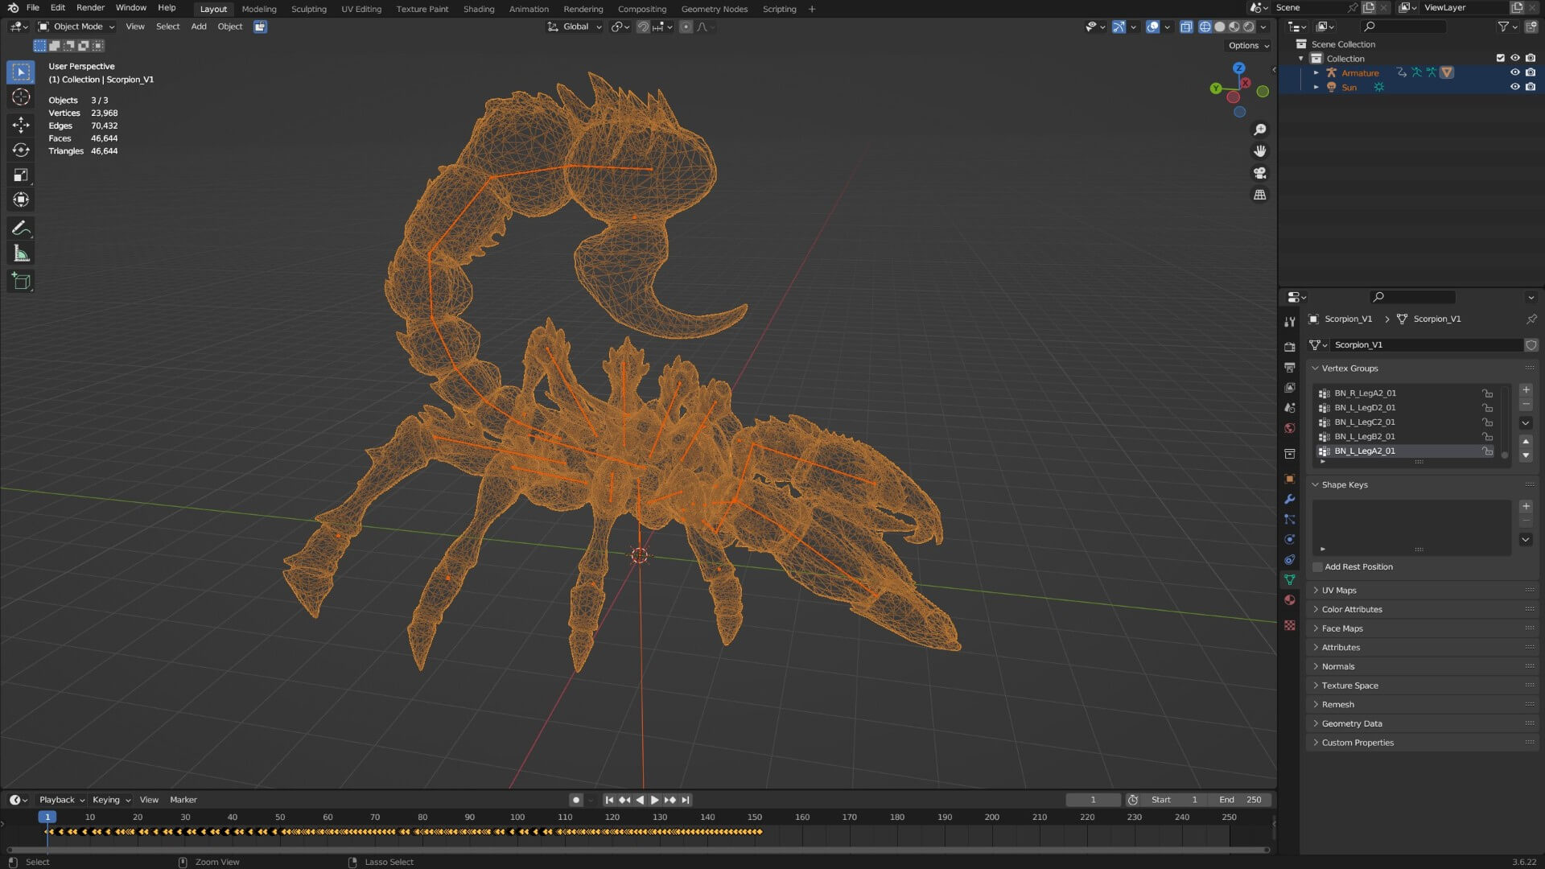Switch to Geometry Nodes workspace tab
Image resolution: width=1545 pixels, height=869 pixels.
pyautogui.click(x=715, y=9)
